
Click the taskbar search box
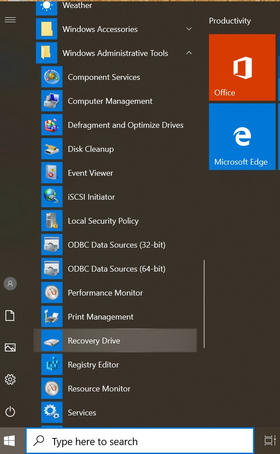coord(140,441)
